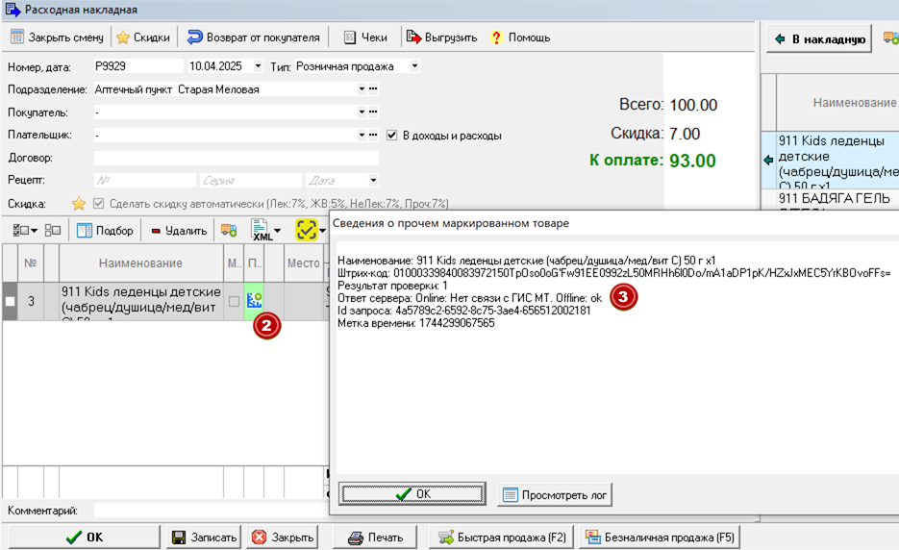Click the Удалить button with red minus
Viewport: 899px width, 550px height.
tap(179, 231)
